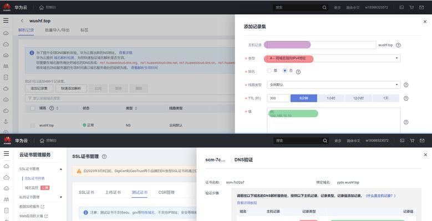Open hamburger menu in the wushf.top DNS window

point(6,20)
